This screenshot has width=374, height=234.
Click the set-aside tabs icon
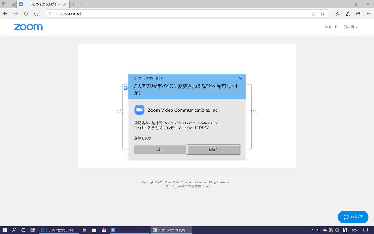[4, 4]
